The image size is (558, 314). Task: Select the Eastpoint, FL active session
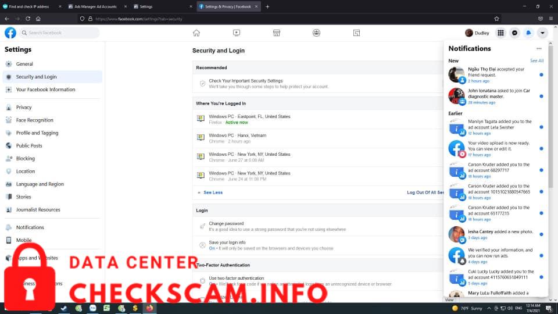(318, 119)
